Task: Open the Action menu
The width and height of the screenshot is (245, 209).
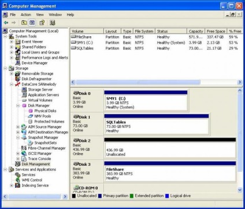Action: point(26,14)
